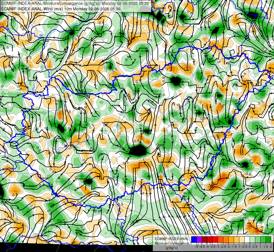The image size is (274, 252).
Task: Click the '-5' value on the legend scale
Action: pos(196,247)
